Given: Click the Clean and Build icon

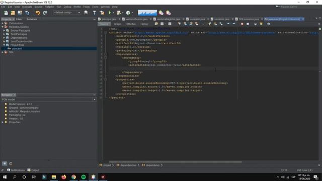Looking at the screenshot, I should point(102,13).
